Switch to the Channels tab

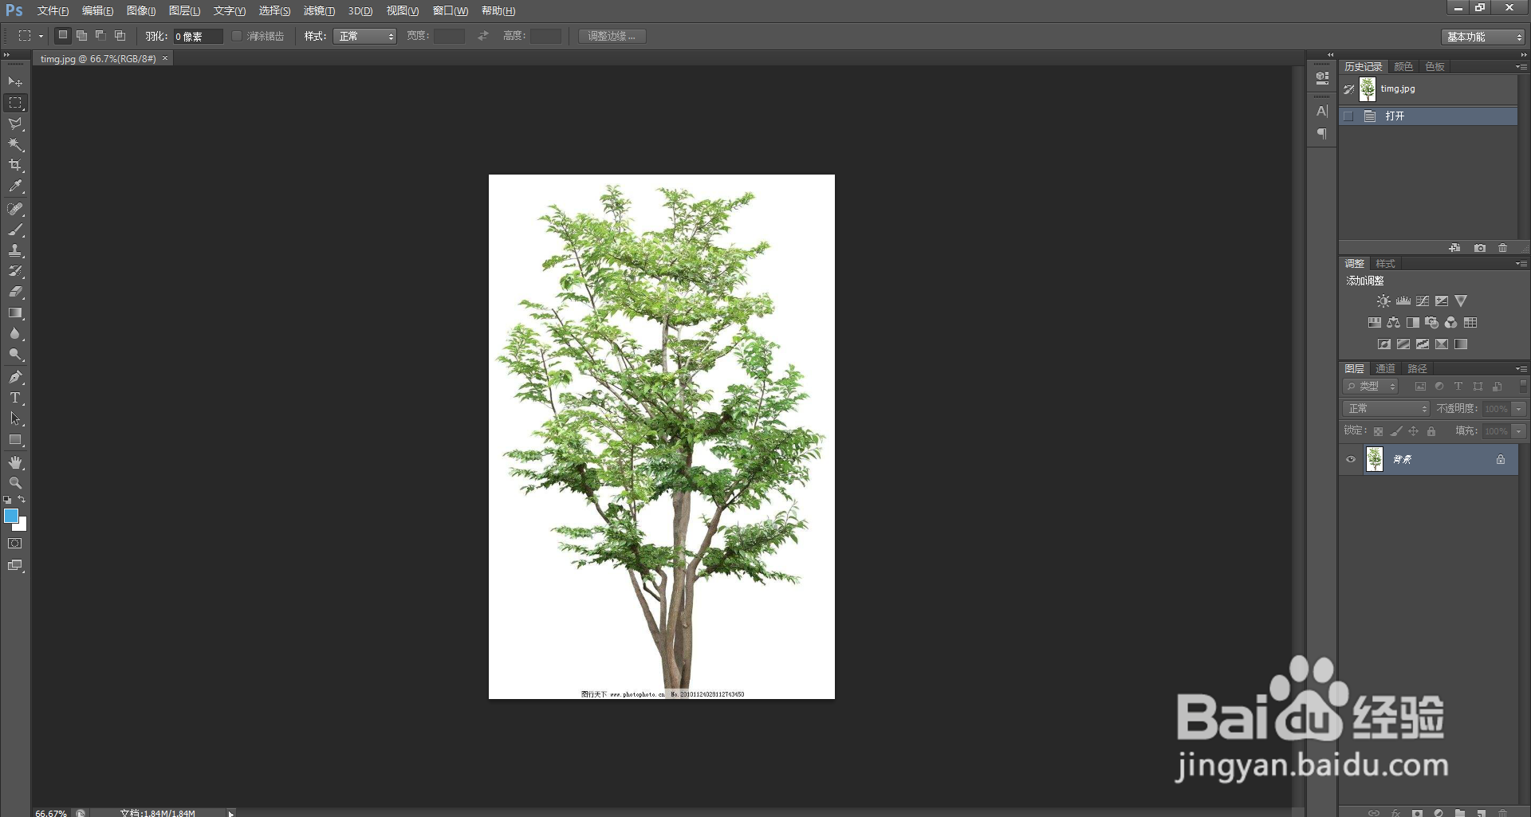[1386, 368]
